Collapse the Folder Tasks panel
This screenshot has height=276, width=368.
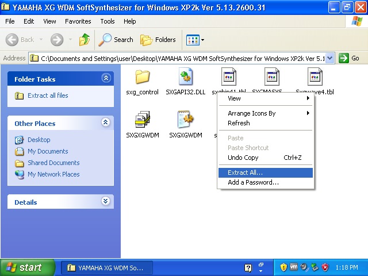pyautogui.click(x=105, y=79)
